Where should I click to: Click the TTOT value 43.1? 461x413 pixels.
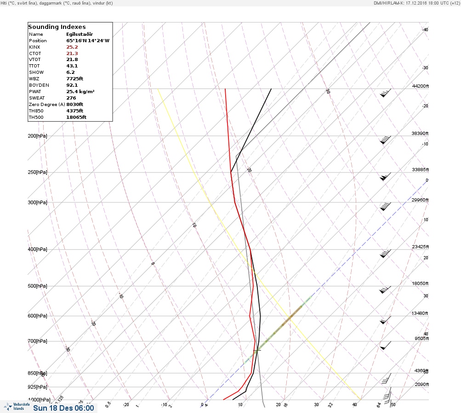click(x=72, y=66)
